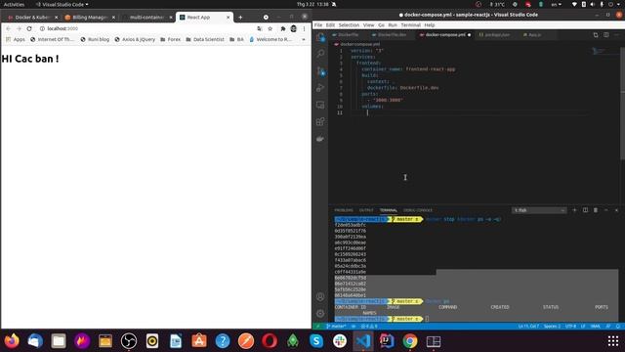Kill the terminal with trash icon

click(x=596, y=210)
